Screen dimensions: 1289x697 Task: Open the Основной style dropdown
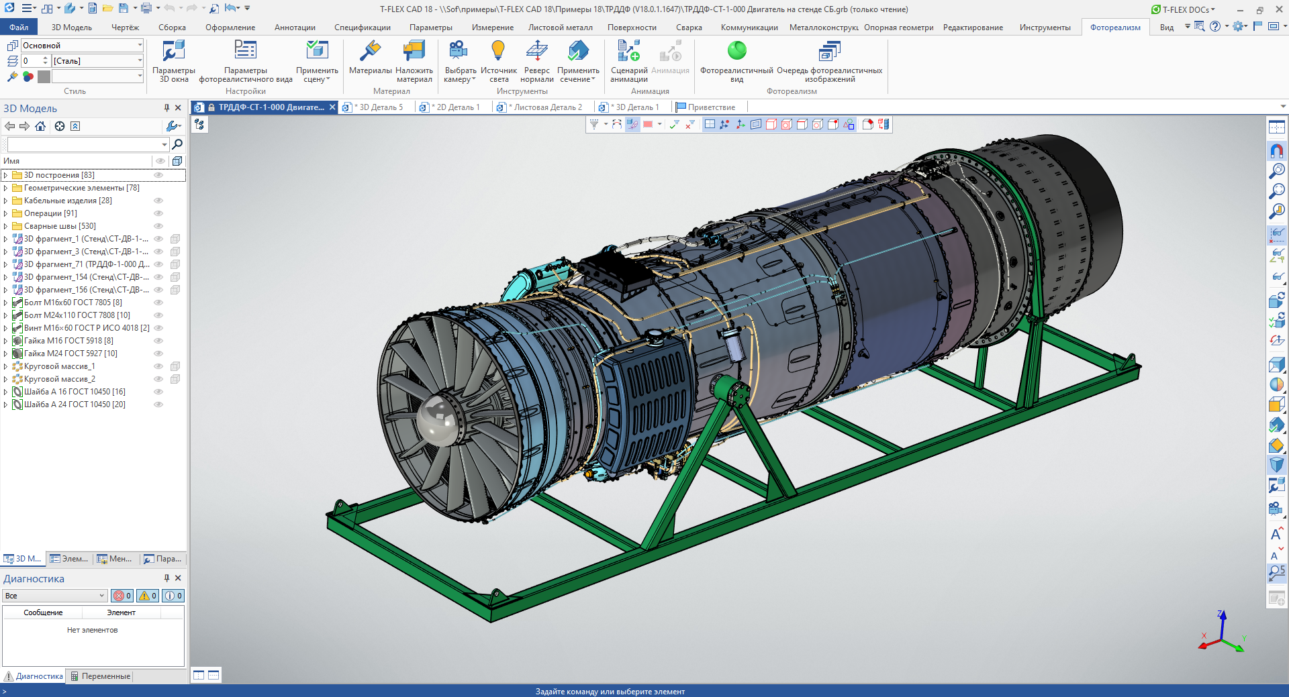[x=140, y=45]
